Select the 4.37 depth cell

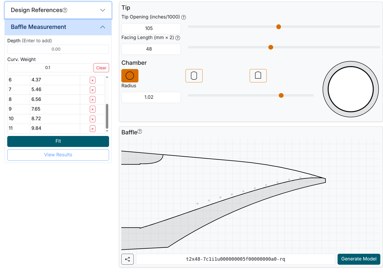(x=55, y=80)
